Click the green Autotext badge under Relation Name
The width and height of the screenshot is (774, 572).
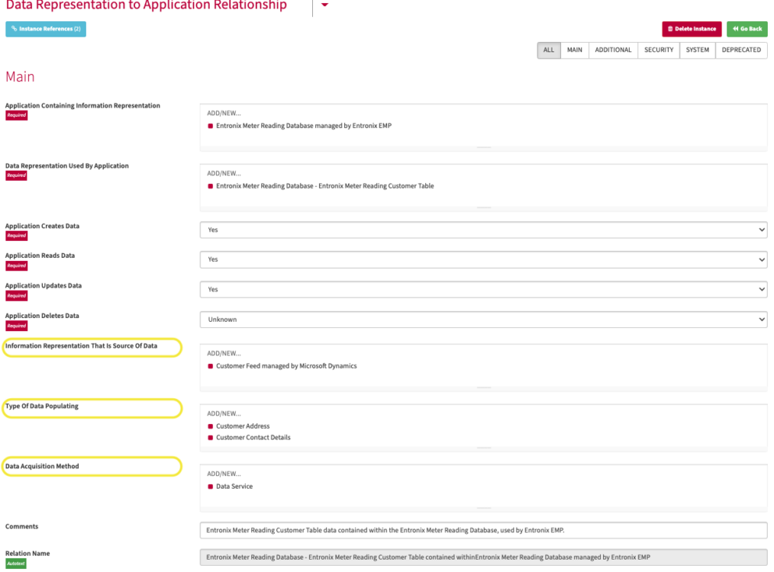pos(16,563)
